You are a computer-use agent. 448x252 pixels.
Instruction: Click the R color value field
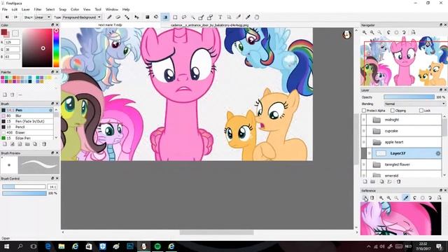pyautogui.click(x=13, y=42)
